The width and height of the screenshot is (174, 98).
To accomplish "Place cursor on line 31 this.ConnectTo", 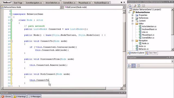I will 39,80.
